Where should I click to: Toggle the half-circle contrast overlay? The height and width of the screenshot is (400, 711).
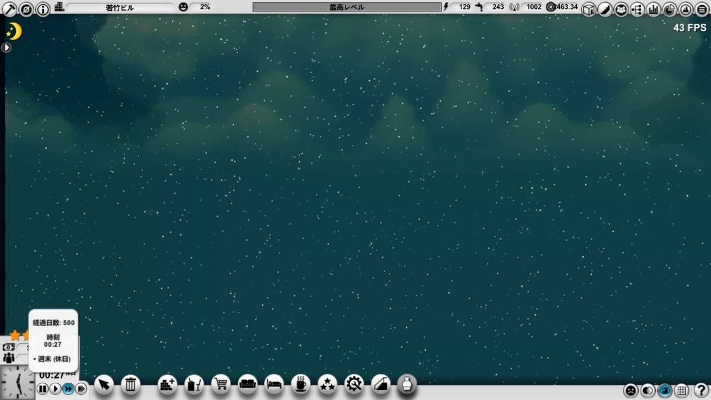coord(648,391)
